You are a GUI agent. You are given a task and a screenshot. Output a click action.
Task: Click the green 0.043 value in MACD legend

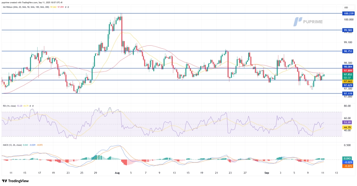click(x=25, y=145)
